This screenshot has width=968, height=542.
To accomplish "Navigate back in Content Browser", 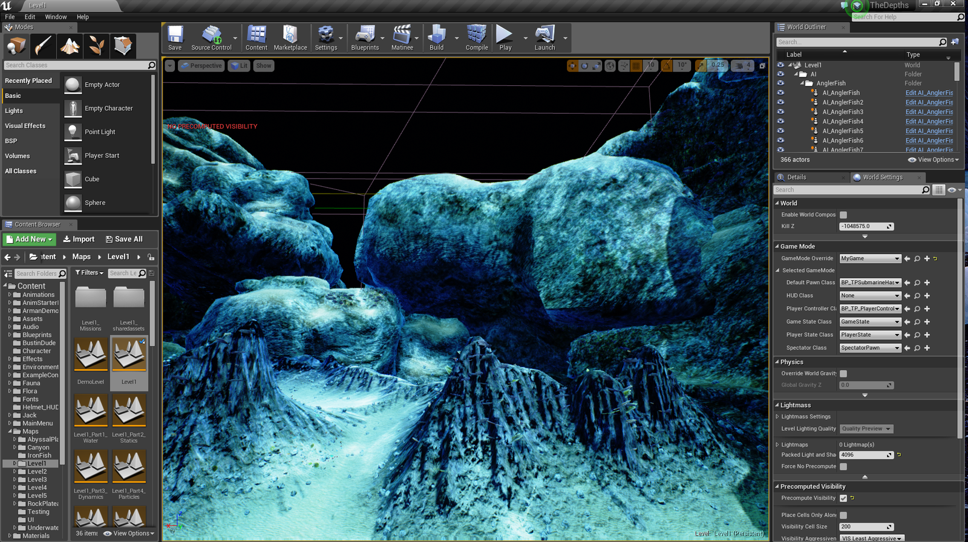I will (x=7, y=257).
